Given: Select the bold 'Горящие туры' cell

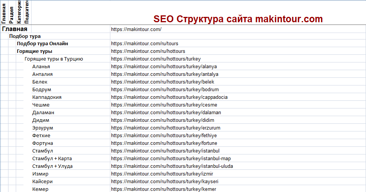Looking at the screenshot, I should (35, 51).
